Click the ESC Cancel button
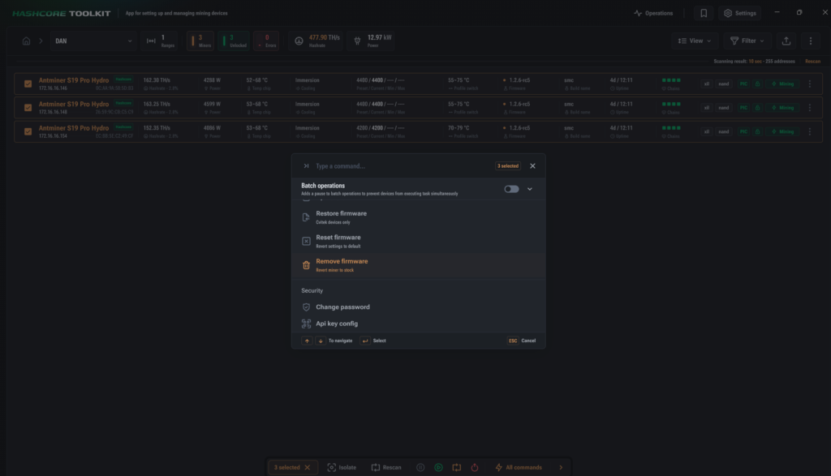Image resolution: width=831 pixels, height=476 pixels. point(522,341)
